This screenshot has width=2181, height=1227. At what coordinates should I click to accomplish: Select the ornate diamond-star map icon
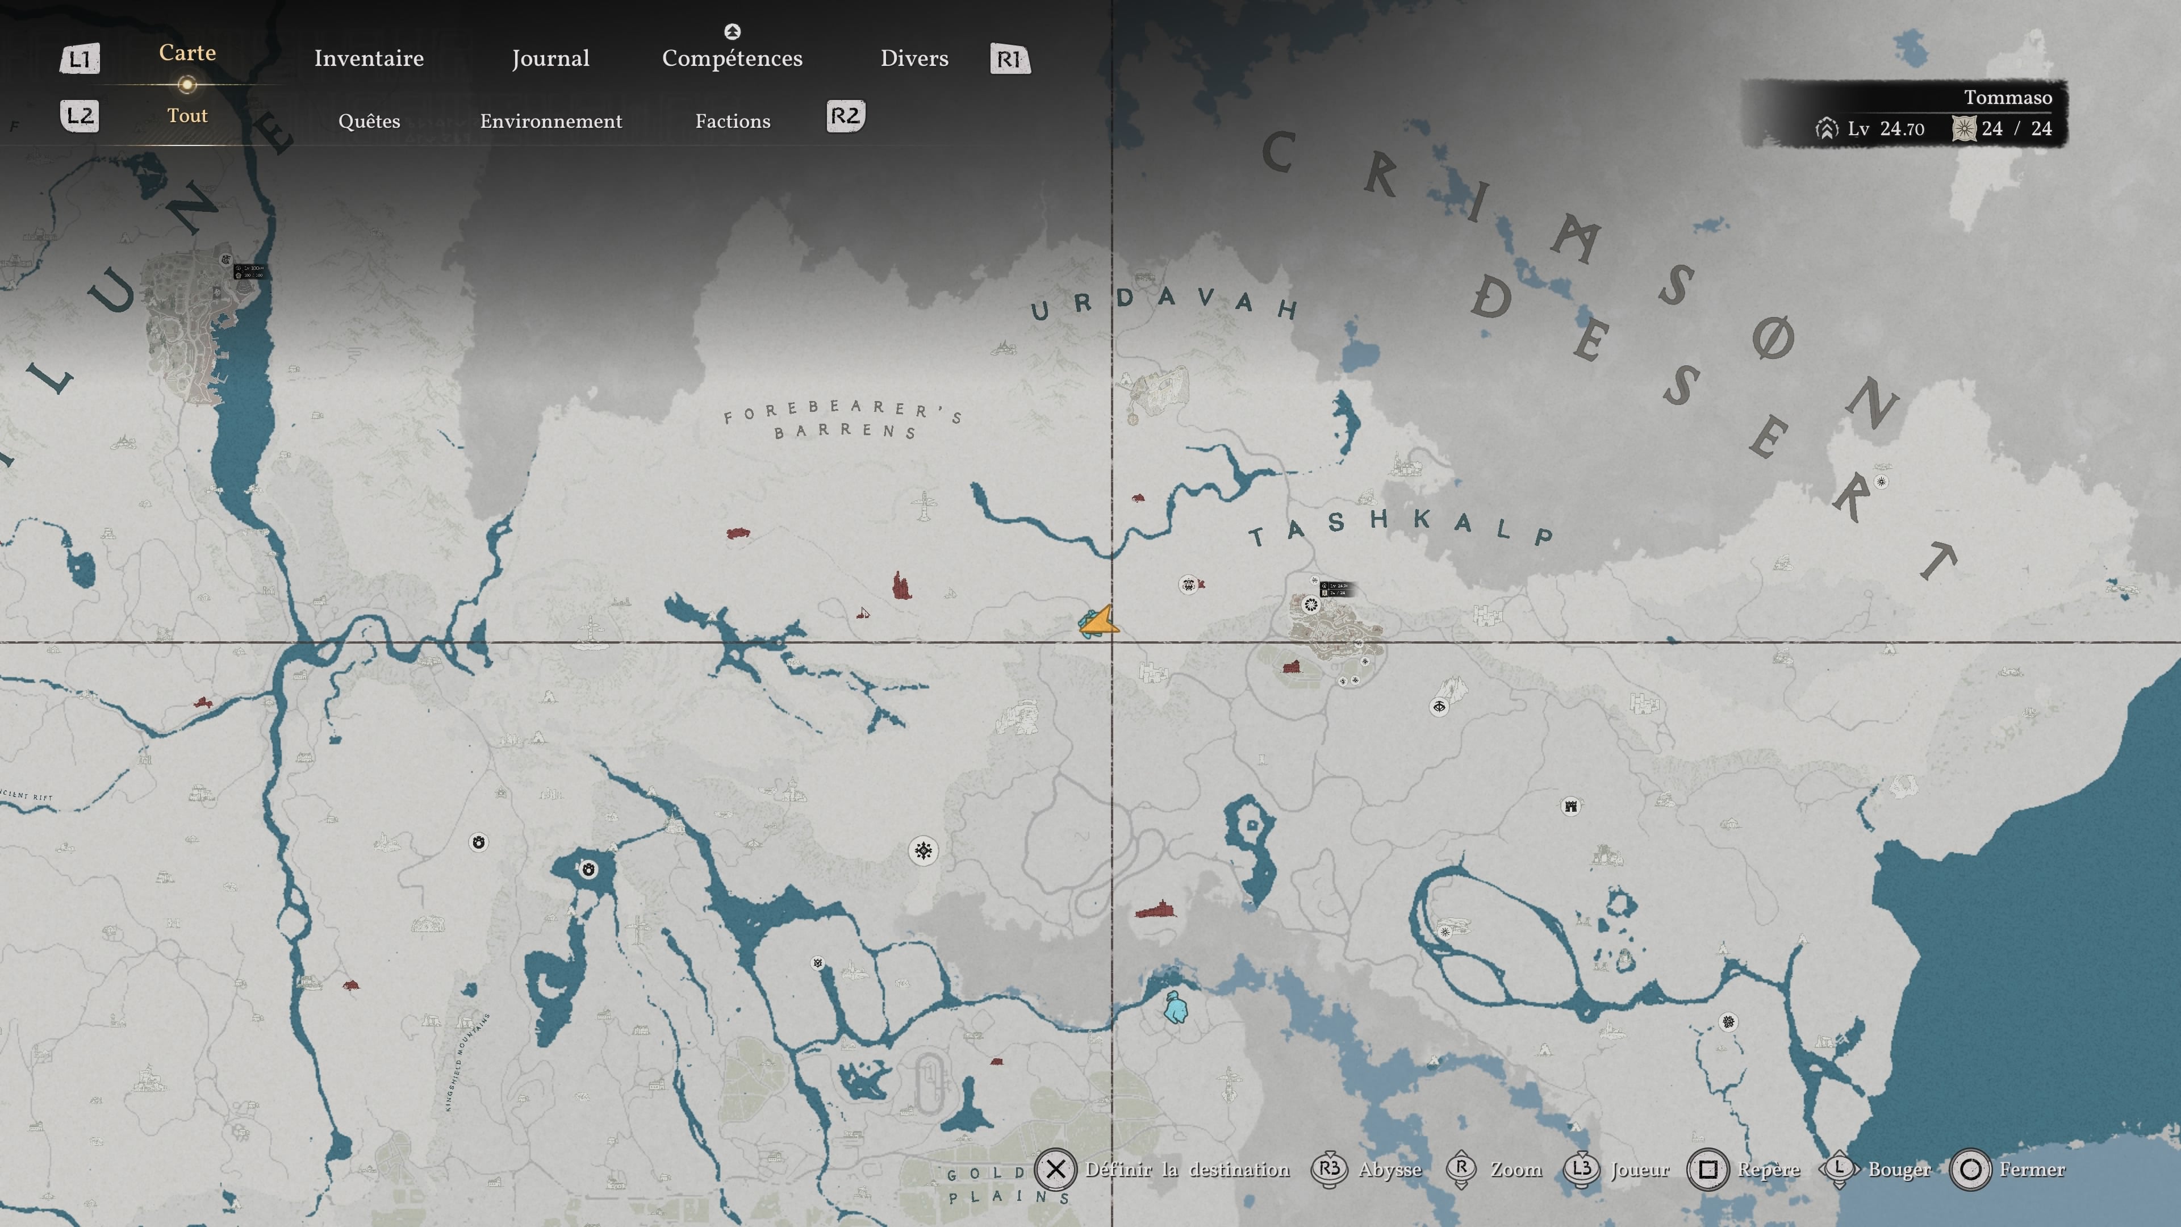click(x=923, y=850)
